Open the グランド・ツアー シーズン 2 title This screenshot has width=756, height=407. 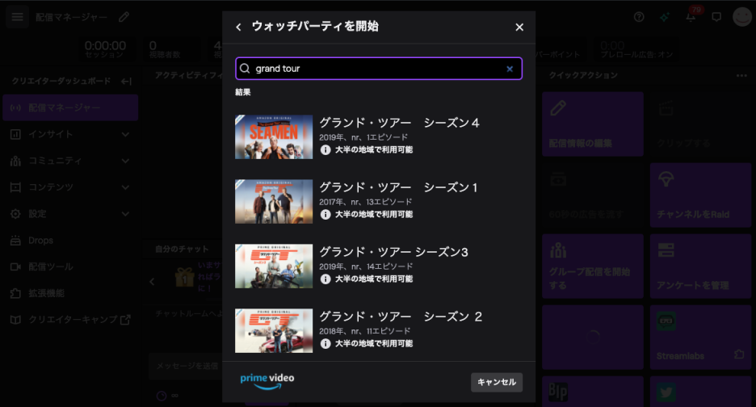pos(401,317)
